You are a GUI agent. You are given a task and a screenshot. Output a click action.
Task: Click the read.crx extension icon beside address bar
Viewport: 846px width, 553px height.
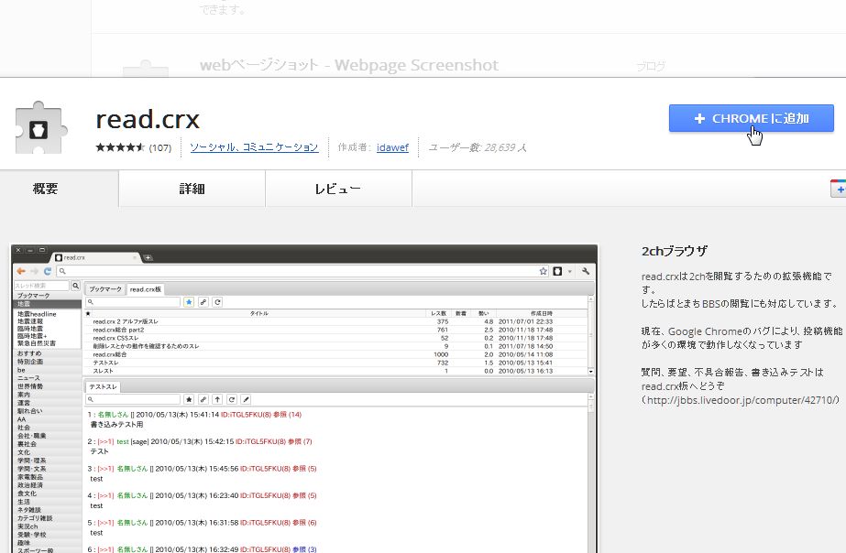click(x=557, y=271)
